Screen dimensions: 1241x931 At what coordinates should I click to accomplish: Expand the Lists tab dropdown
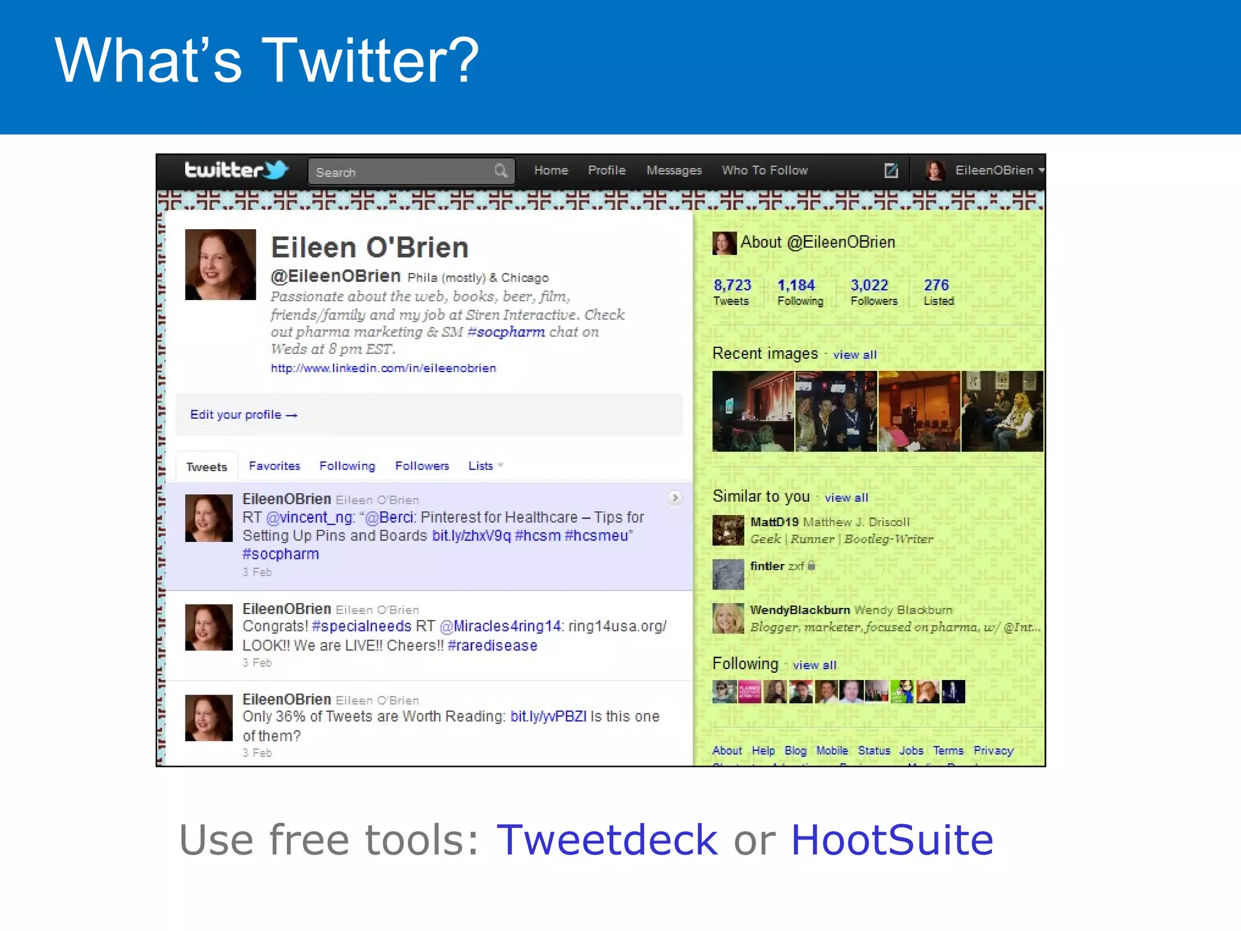point(501,465)
